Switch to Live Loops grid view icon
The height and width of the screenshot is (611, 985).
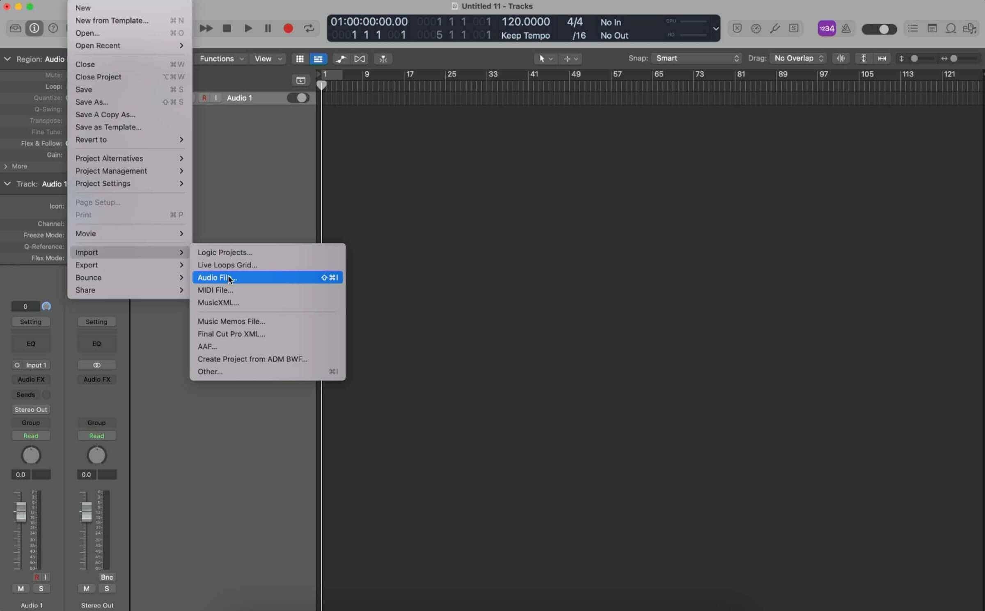coord(300,59)
